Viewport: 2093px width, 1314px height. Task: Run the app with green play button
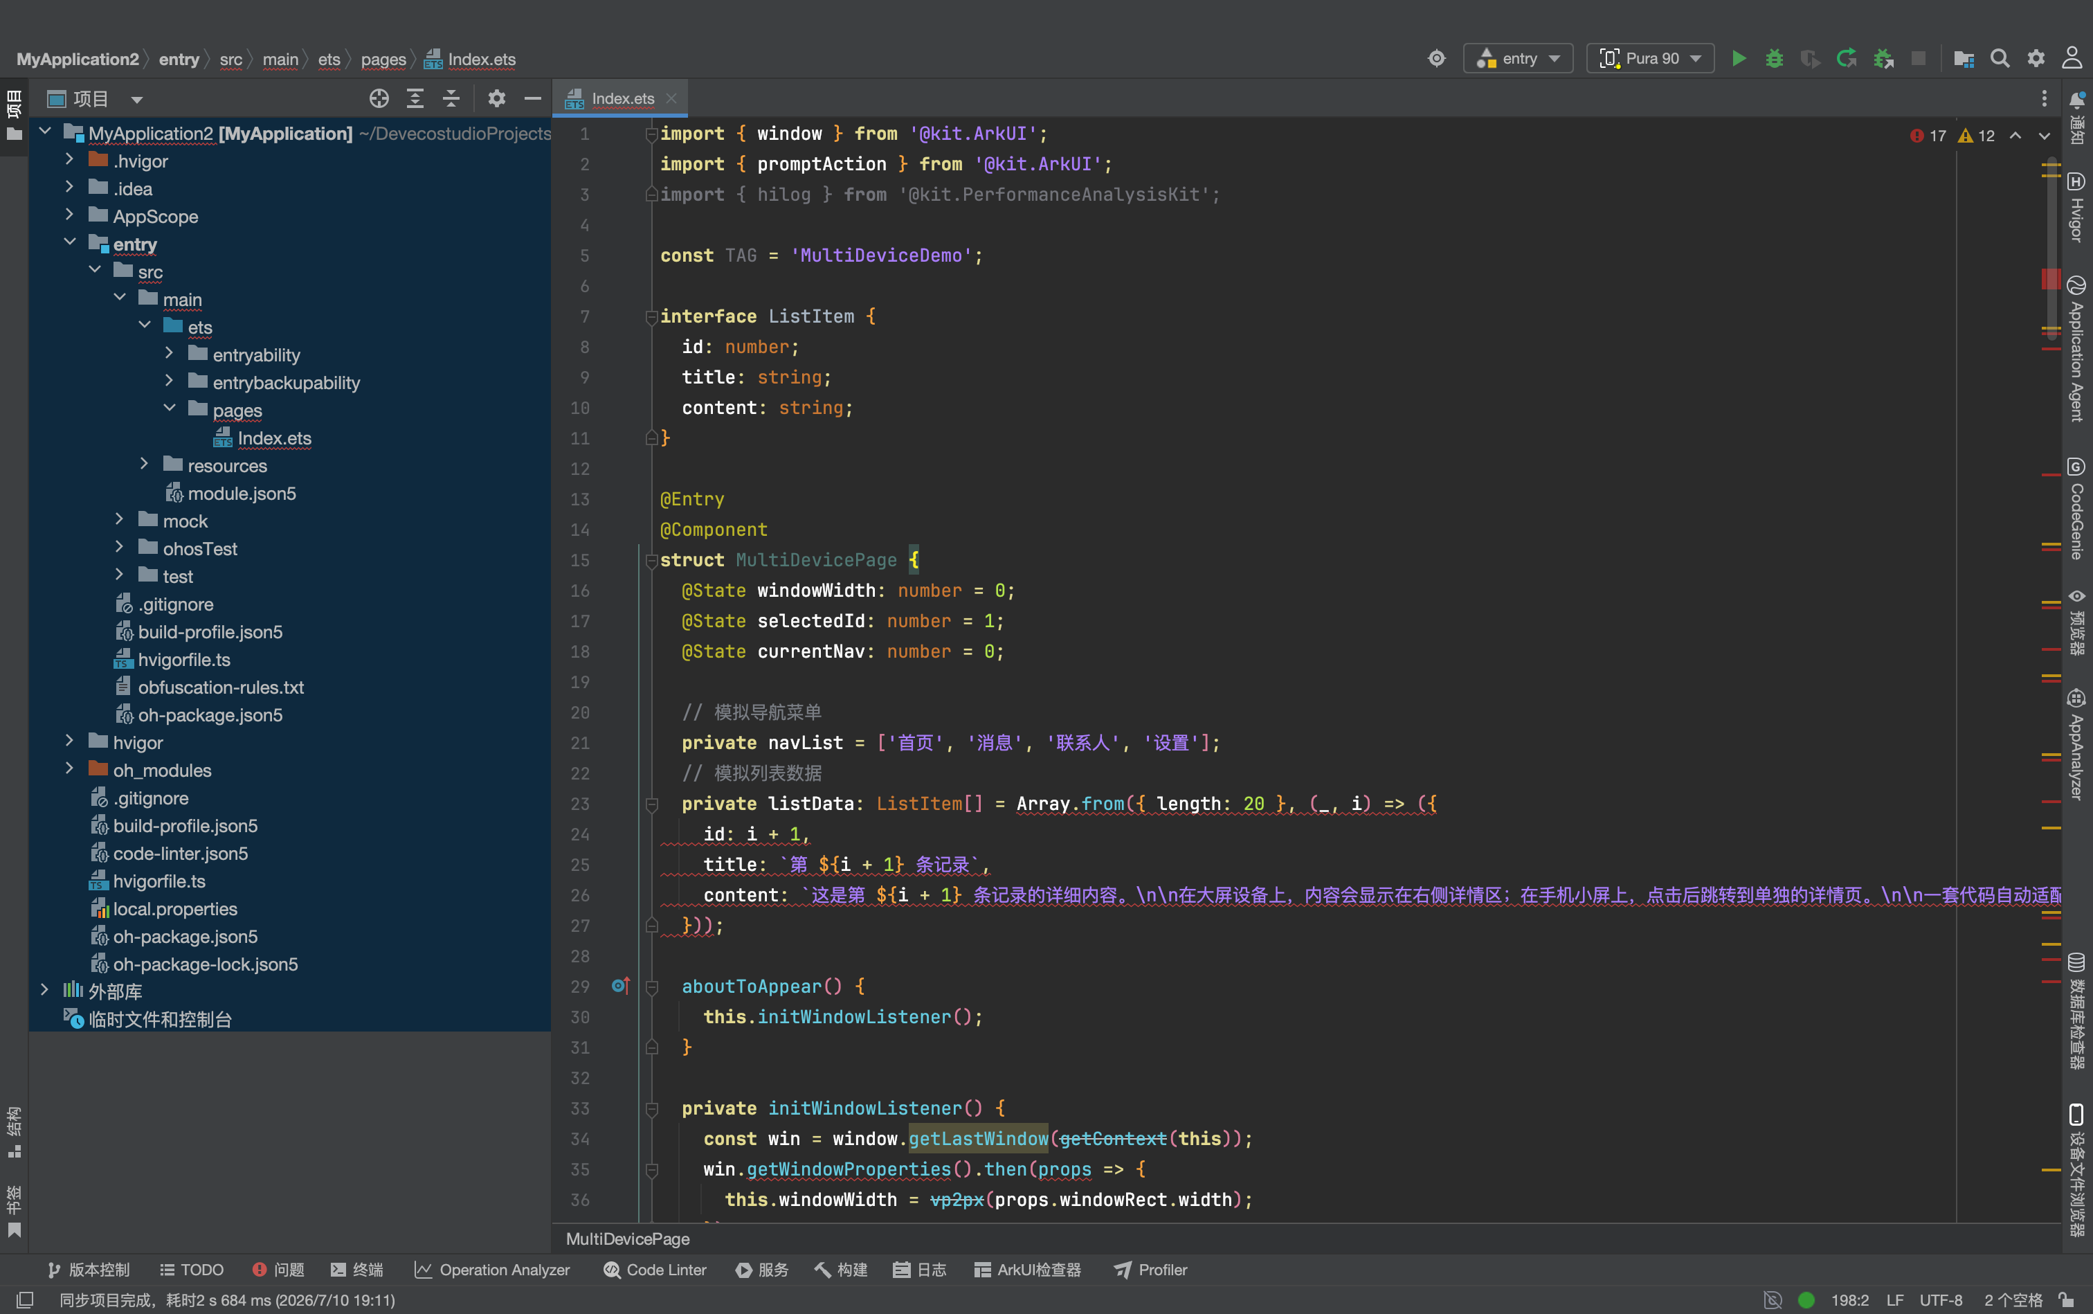[1739, 58]
